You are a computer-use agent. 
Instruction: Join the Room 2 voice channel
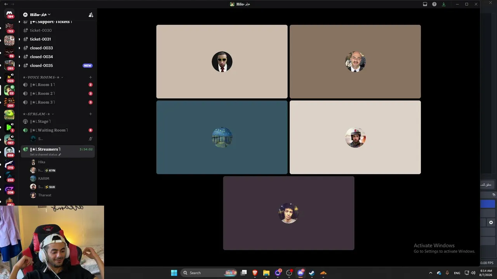(x=58, y=93)
